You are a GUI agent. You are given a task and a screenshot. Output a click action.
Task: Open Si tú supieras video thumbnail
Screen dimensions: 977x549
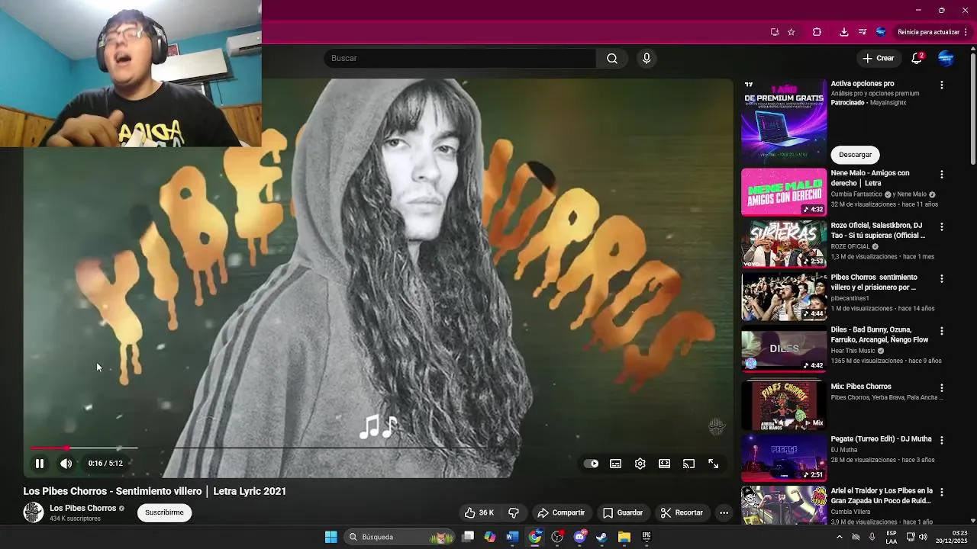click(x=784, y=244)
